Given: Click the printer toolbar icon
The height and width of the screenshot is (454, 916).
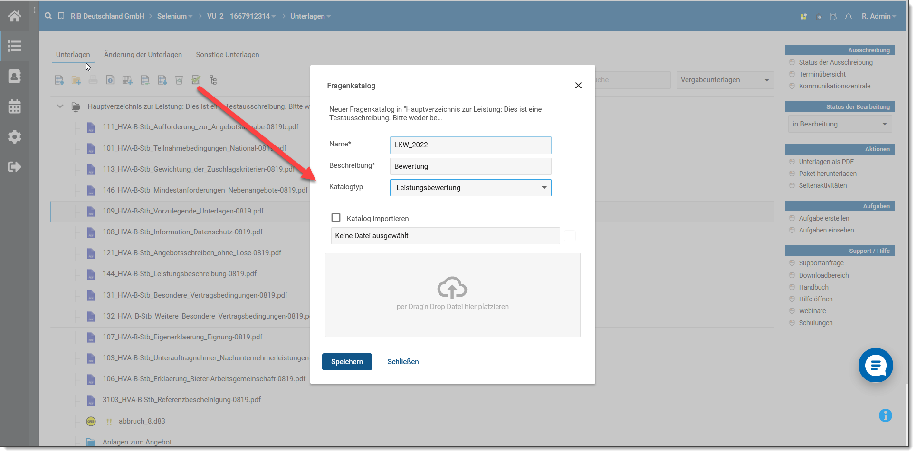Looking at the screenshot, I should (x=93, y=80).
